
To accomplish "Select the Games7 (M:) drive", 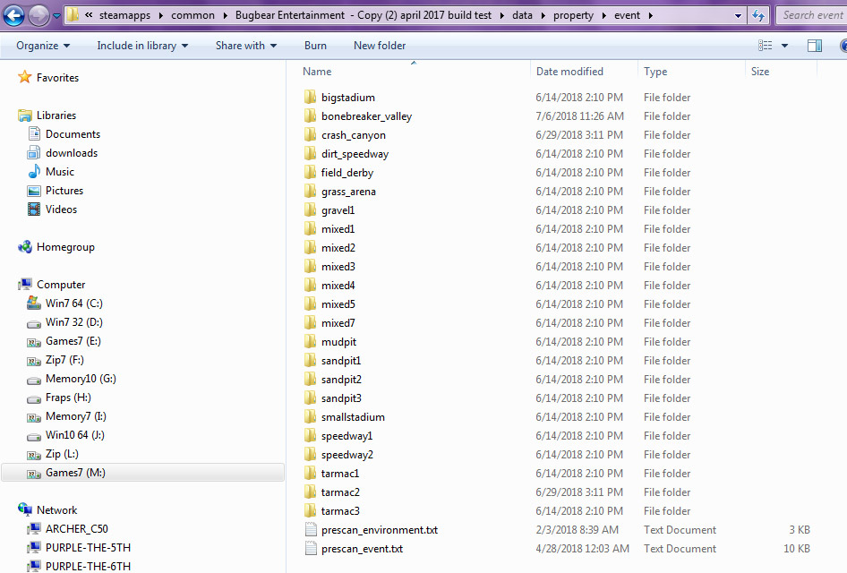I will (x=143, y=473).
